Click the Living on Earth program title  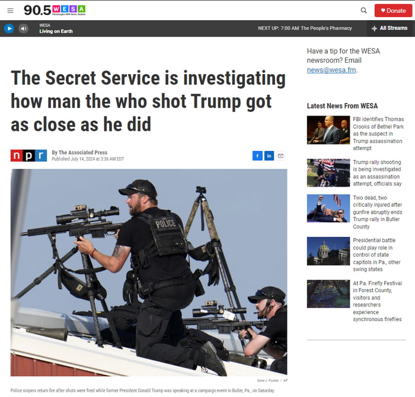(56, 31)
